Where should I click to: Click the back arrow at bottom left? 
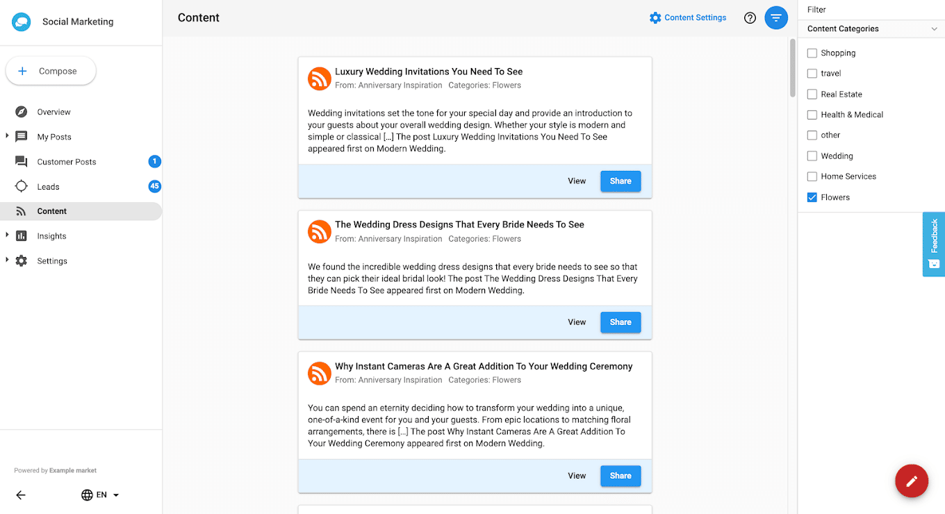point(21,495)
